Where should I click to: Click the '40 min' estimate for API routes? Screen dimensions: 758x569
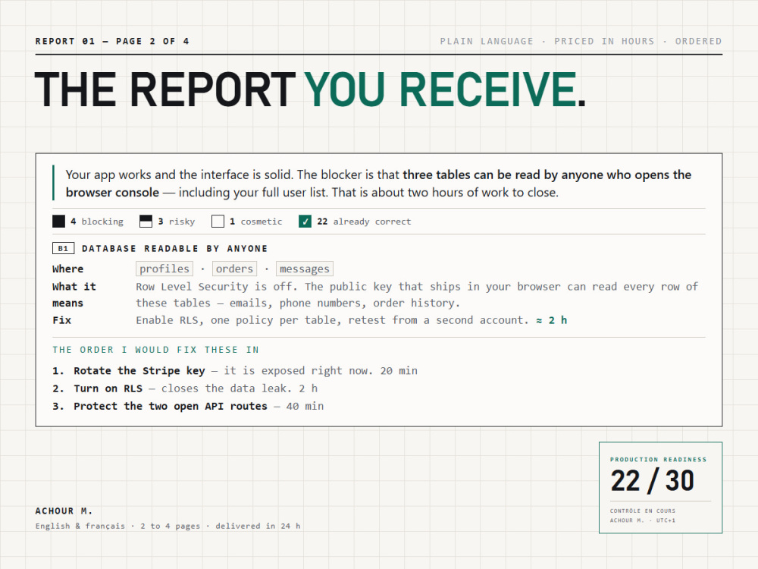(x=305, y=406)
